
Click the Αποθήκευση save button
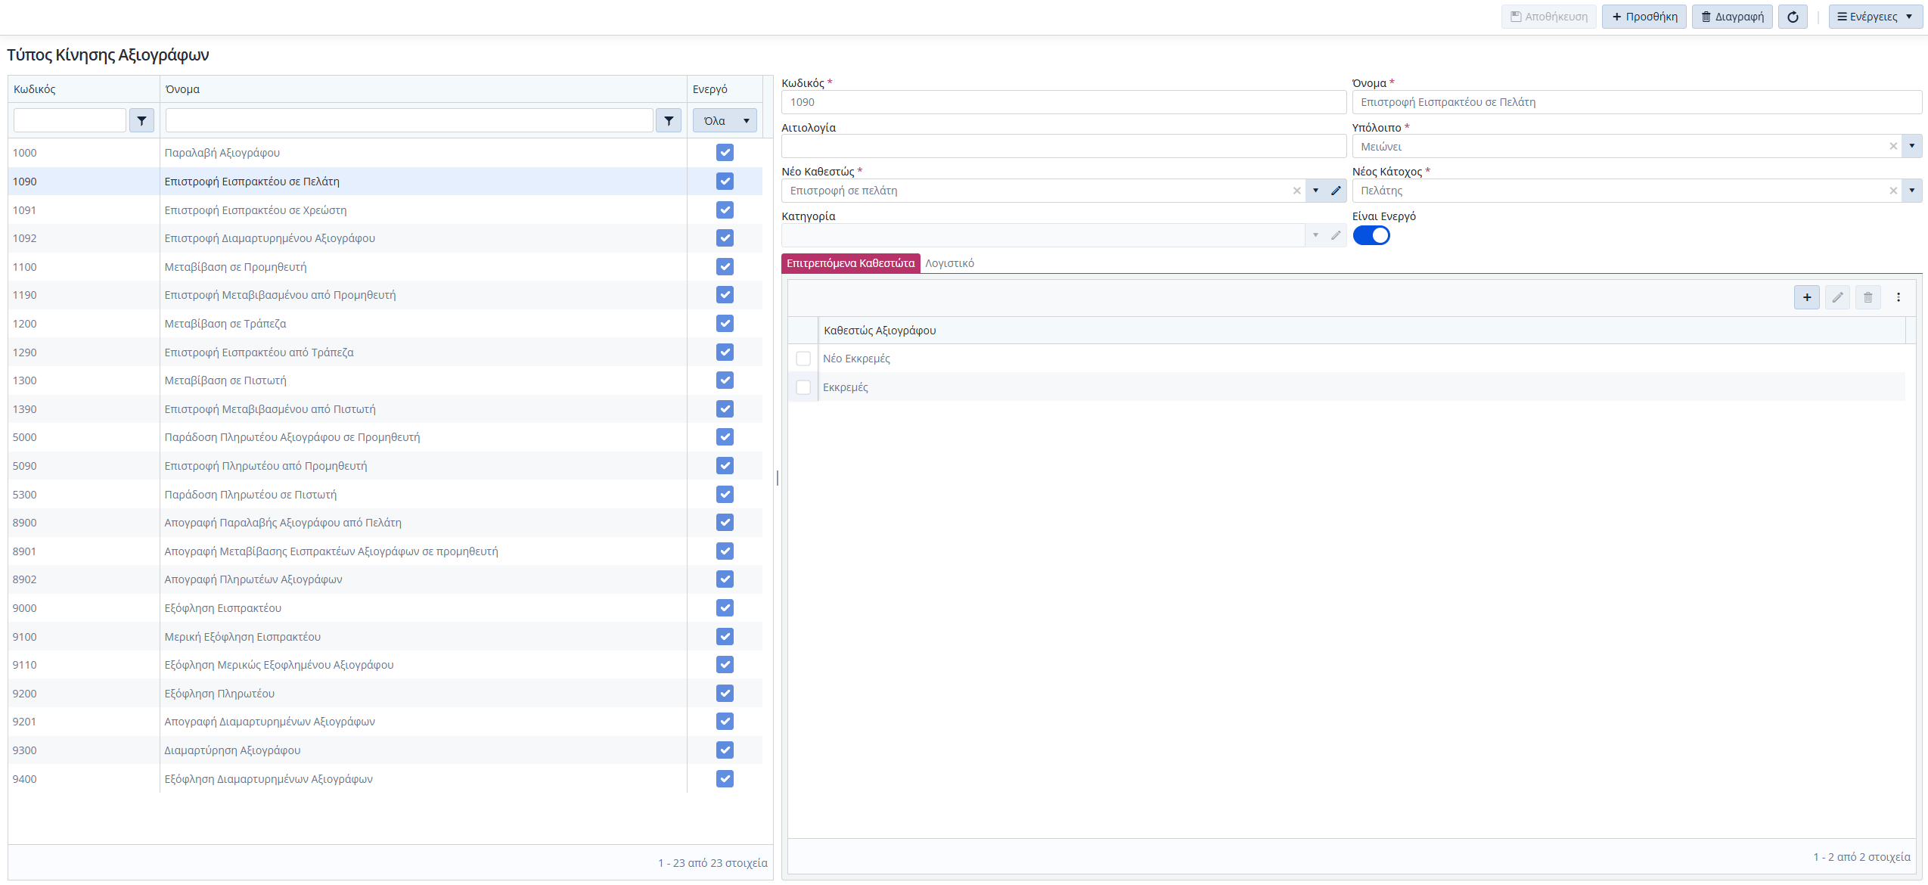coord(1548,17)
